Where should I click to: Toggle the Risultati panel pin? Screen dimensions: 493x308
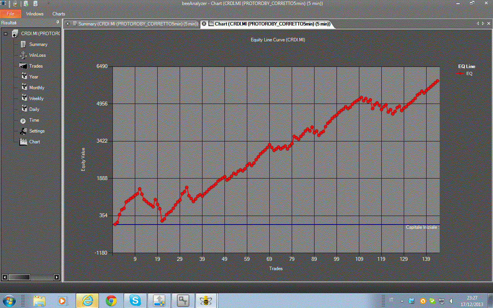coord(58,22)
